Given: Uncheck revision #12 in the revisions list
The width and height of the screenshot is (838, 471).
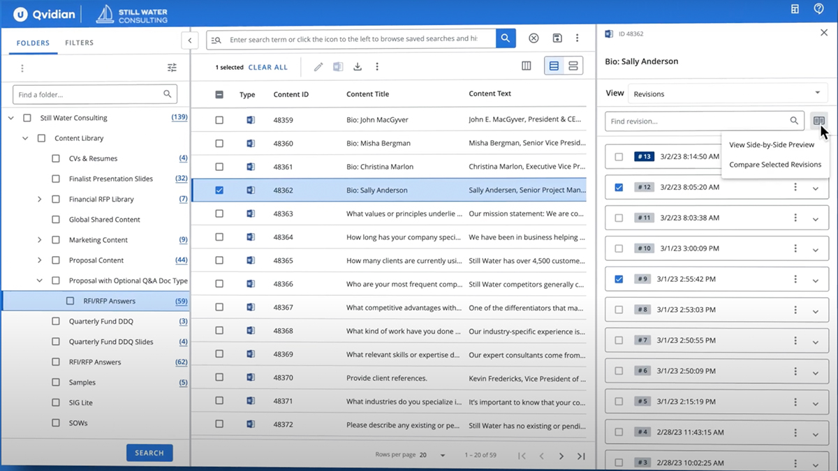Looking at the screenshot, I should click(619, 188).
